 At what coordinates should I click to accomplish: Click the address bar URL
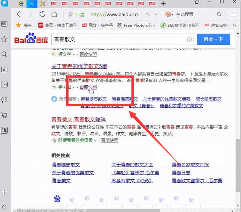(x=114, y=14)
